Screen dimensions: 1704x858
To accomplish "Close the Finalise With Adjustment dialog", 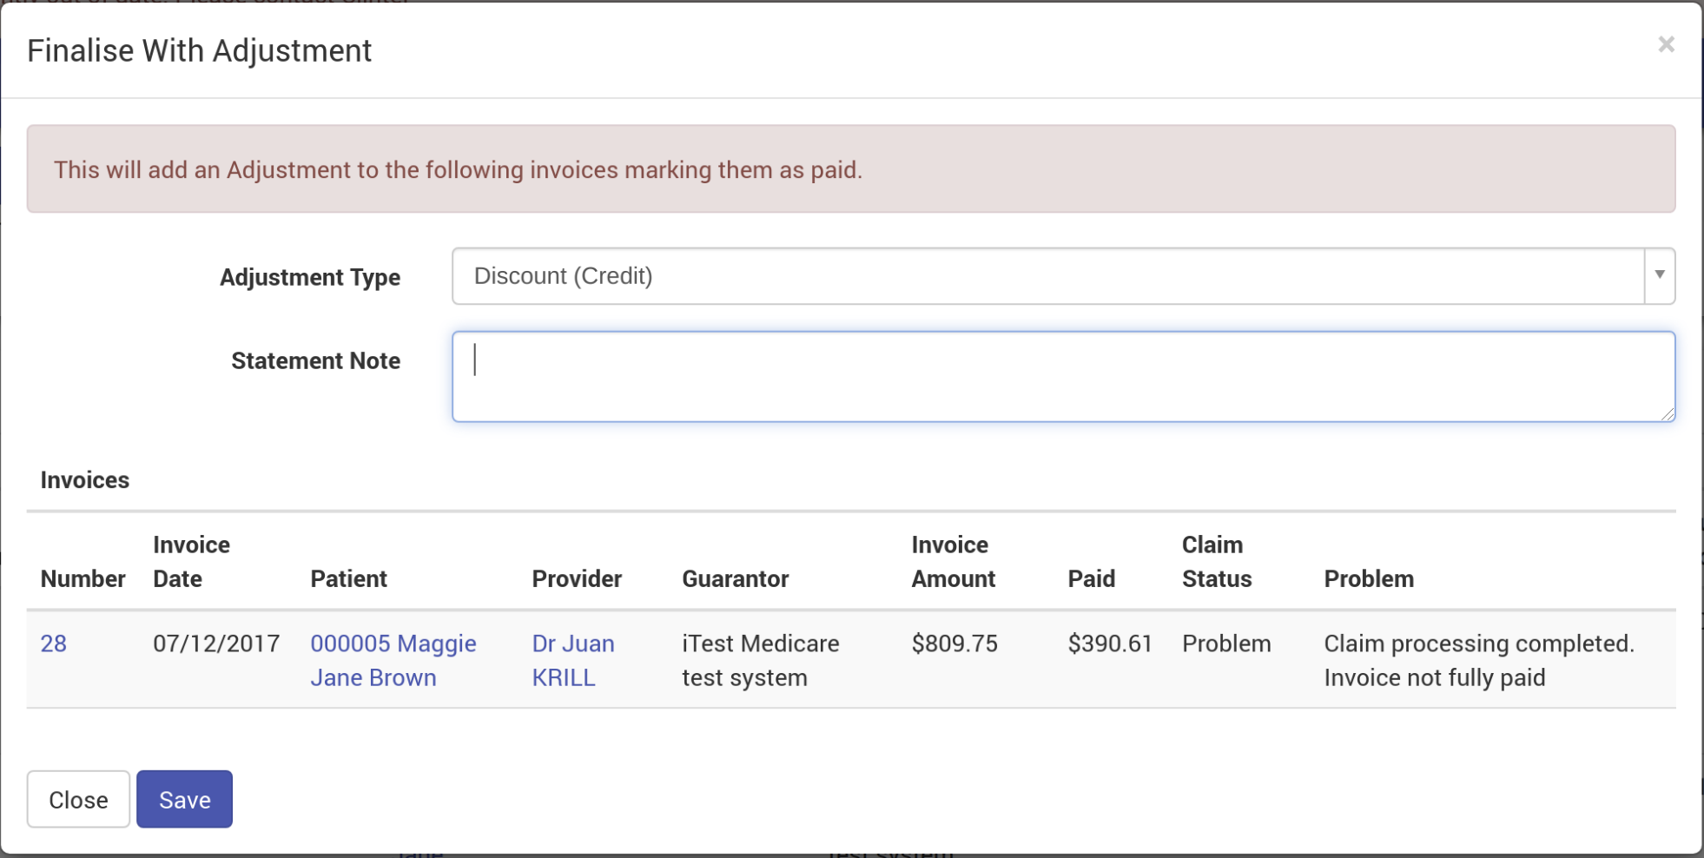I will click(x=1665, y=44).
